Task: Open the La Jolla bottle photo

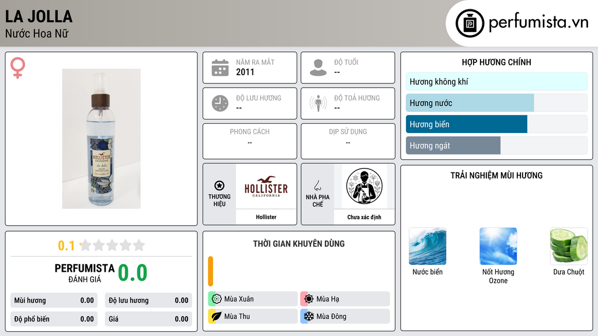Action: click(102, 139)
